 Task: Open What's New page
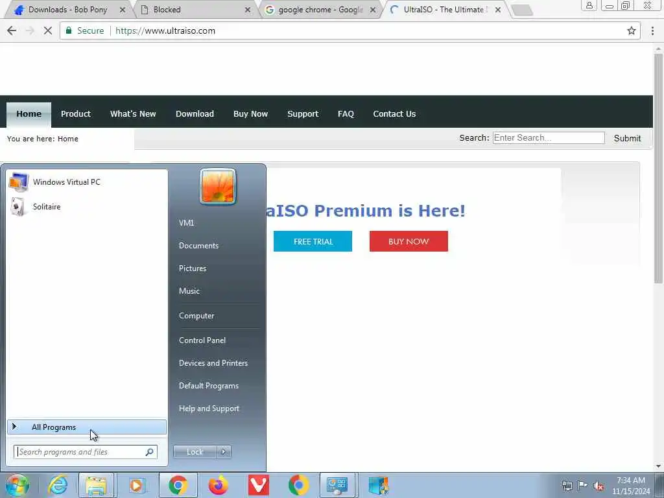tap(133, 114)
